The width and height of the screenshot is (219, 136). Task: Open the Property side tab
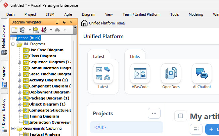tap(4, 75)
